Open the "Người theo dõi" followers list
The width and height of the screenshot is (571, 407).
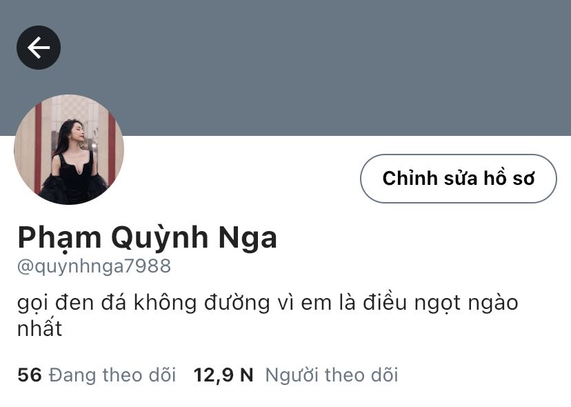(296, 375)
